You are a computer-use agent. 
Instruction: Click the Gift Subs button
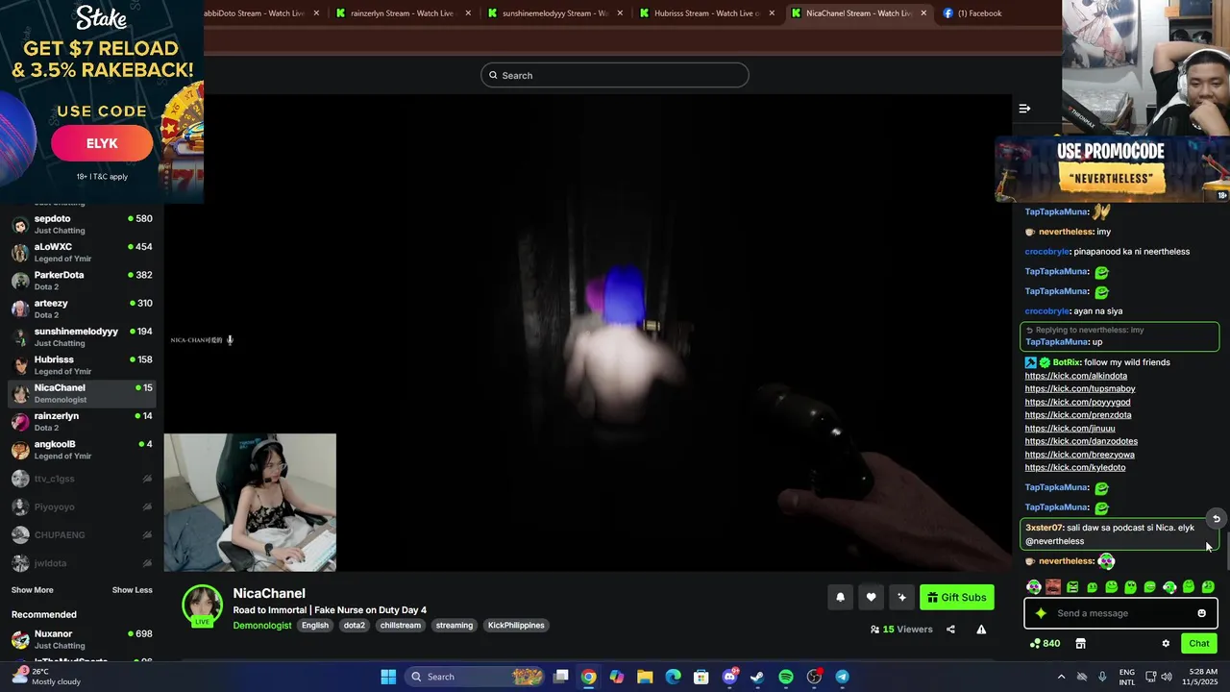point(956,597)
